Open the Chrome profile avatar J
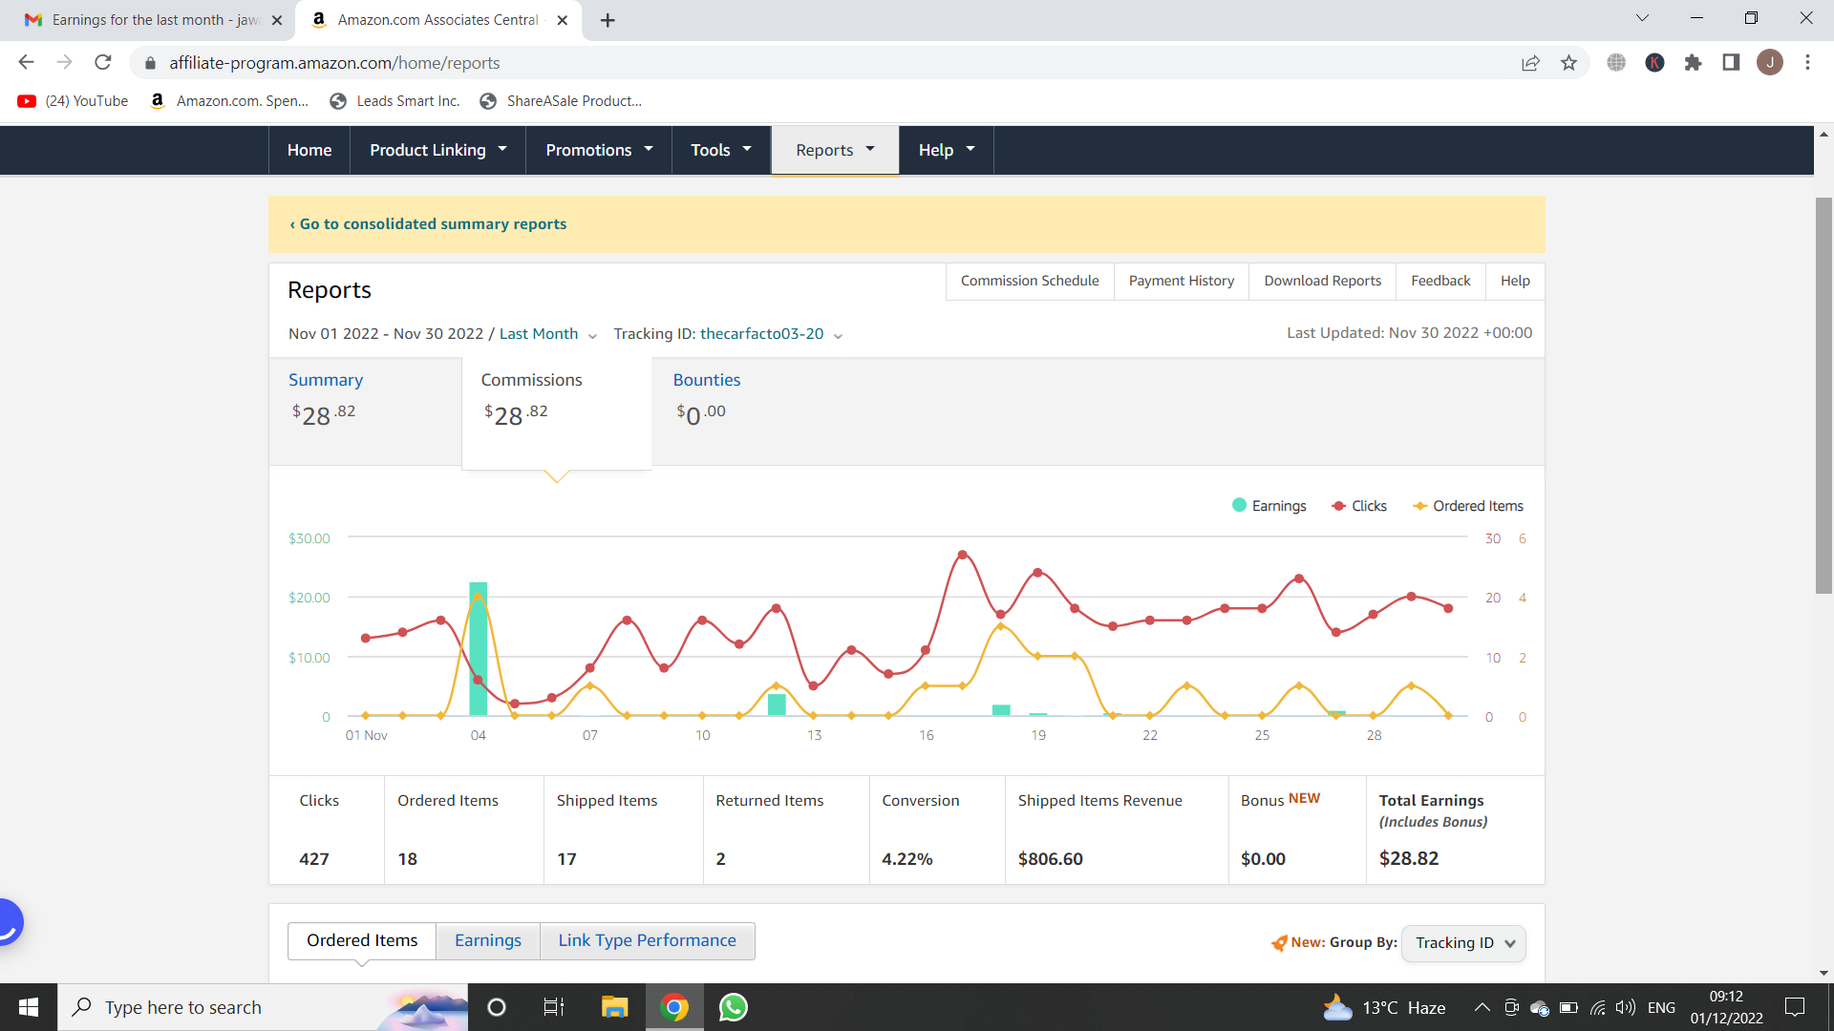The height and width of the screenshot is (1031, 1834). [x=1770, y=63]
